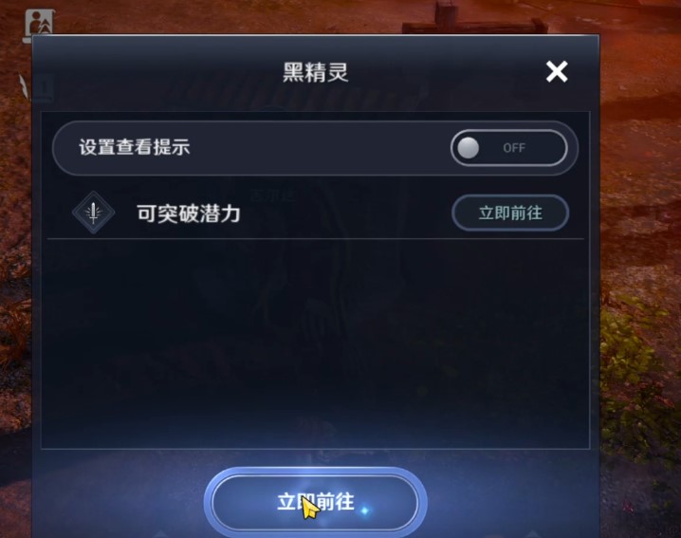Screen dimensions: 681x538
Task: Click the 黑精灵 dialog title
Action: point(315,72)
